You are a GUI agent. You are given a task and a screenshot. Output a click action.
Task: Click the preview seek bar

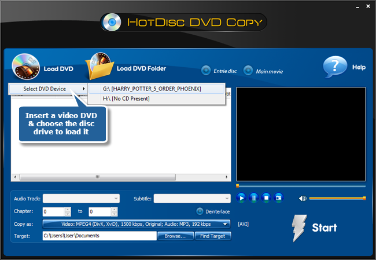pyautogui.click(x=301, y=186)
